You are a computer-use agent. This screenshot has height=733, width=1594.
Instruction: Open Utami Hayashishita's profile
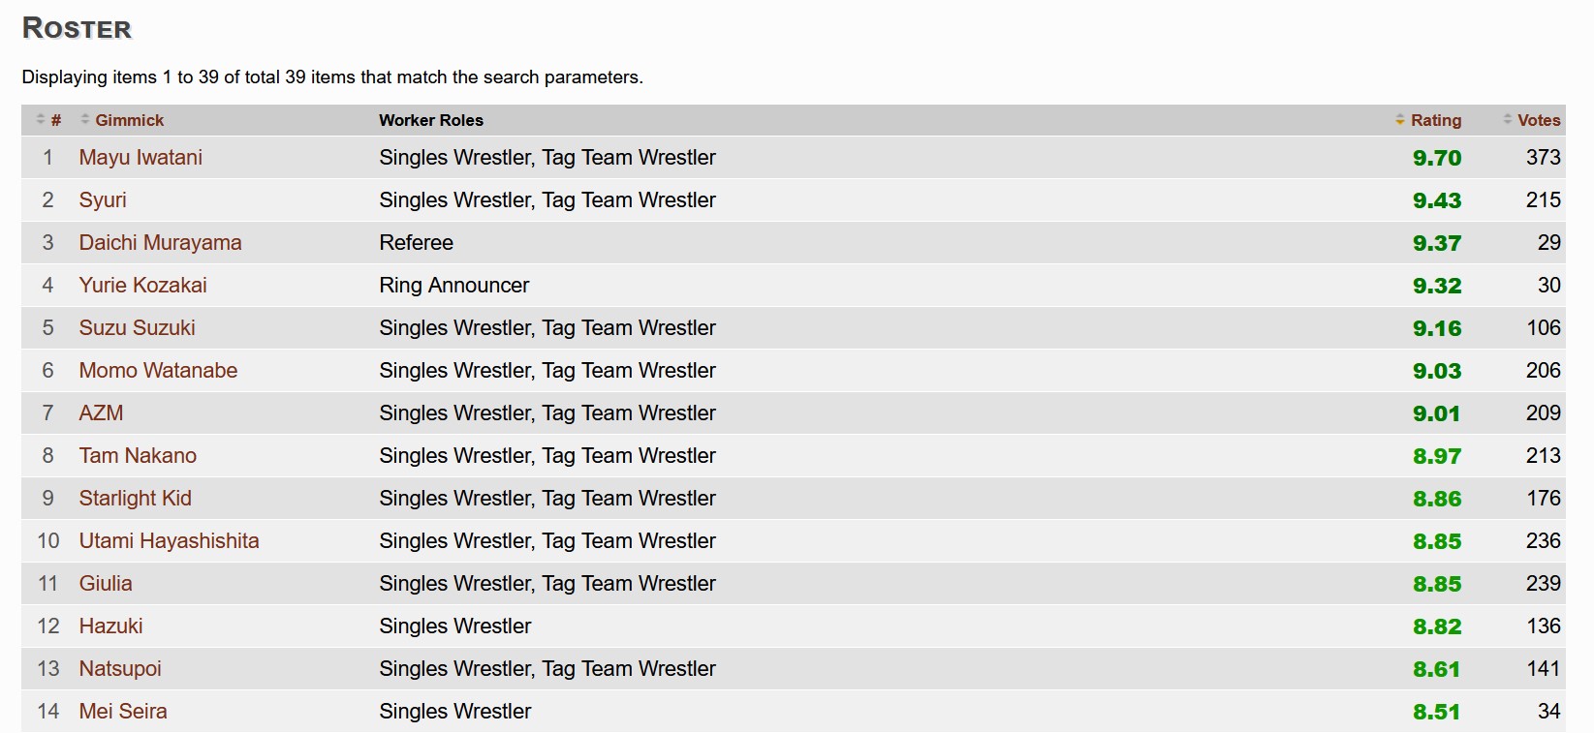tap(170, 540)
